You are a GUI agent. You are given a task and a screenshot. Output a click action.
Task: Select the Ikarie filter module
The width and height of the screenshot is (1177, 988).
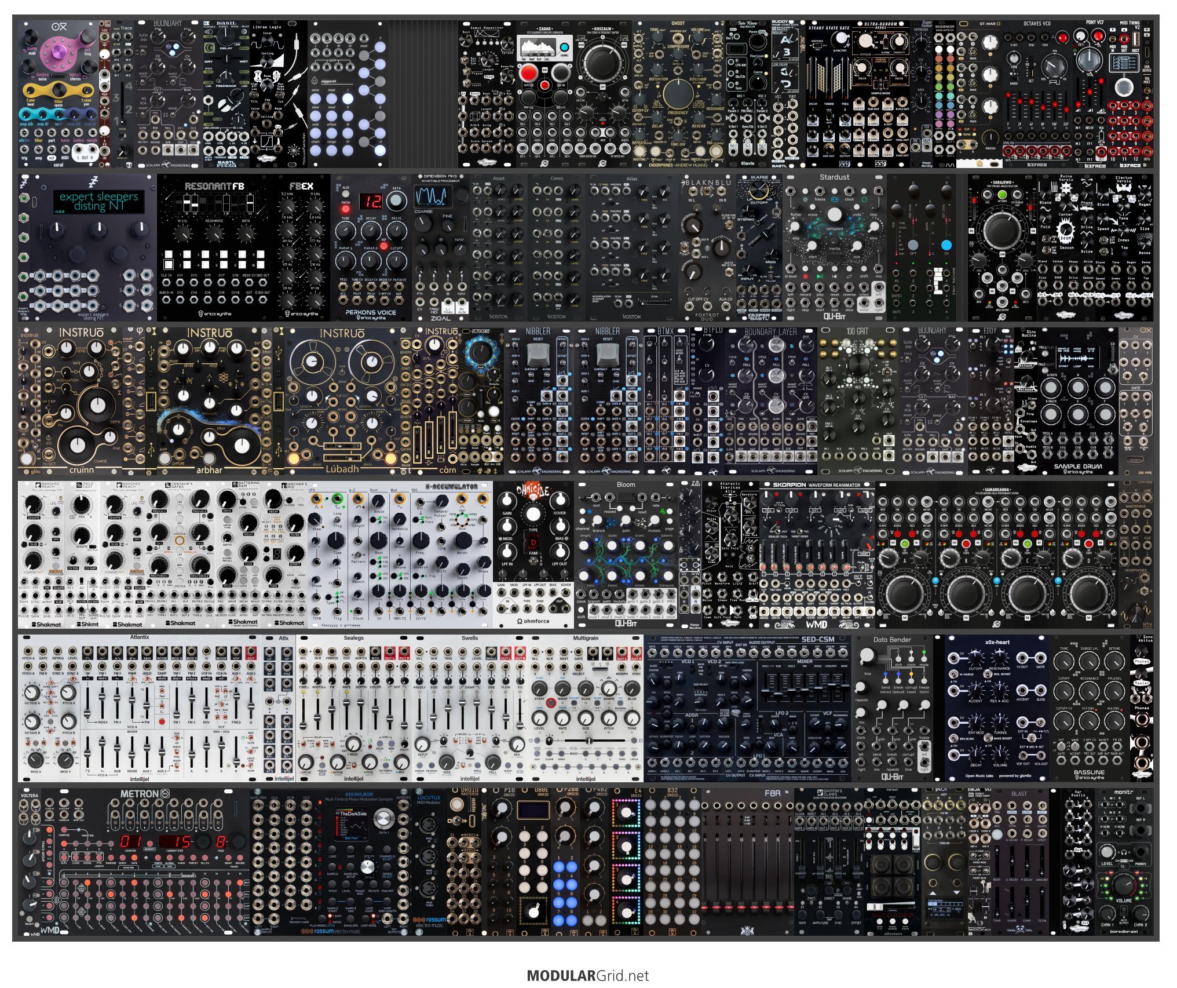tap(759, 247)
